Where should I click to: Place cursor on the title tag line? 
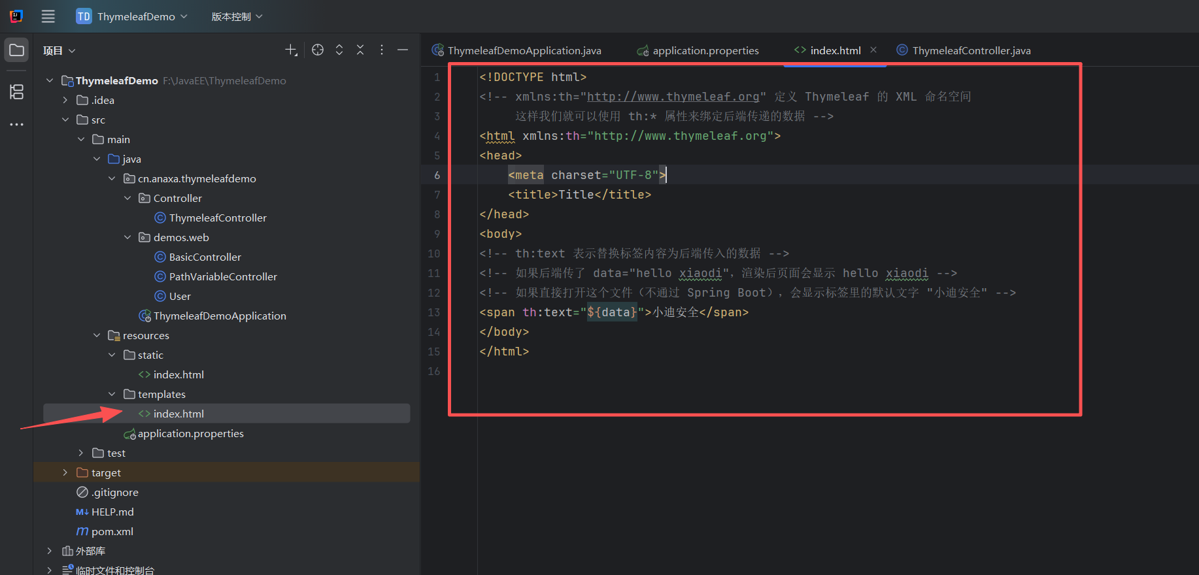pyautogui.click(x=579, y=195)
